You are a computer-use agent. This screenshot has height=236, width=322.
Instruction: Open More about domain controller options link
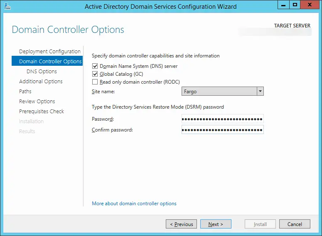(x=134, y=204)
